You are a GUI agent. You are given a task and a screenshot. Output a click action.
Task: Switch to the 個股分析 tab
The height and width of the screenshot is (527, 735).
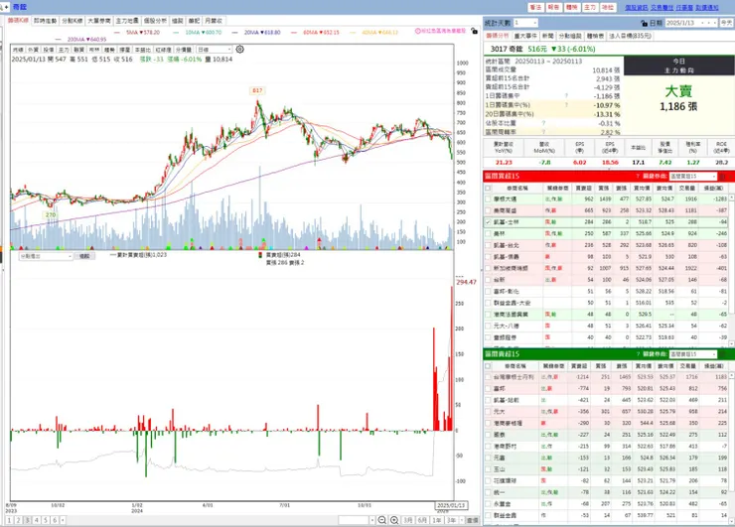155,21
